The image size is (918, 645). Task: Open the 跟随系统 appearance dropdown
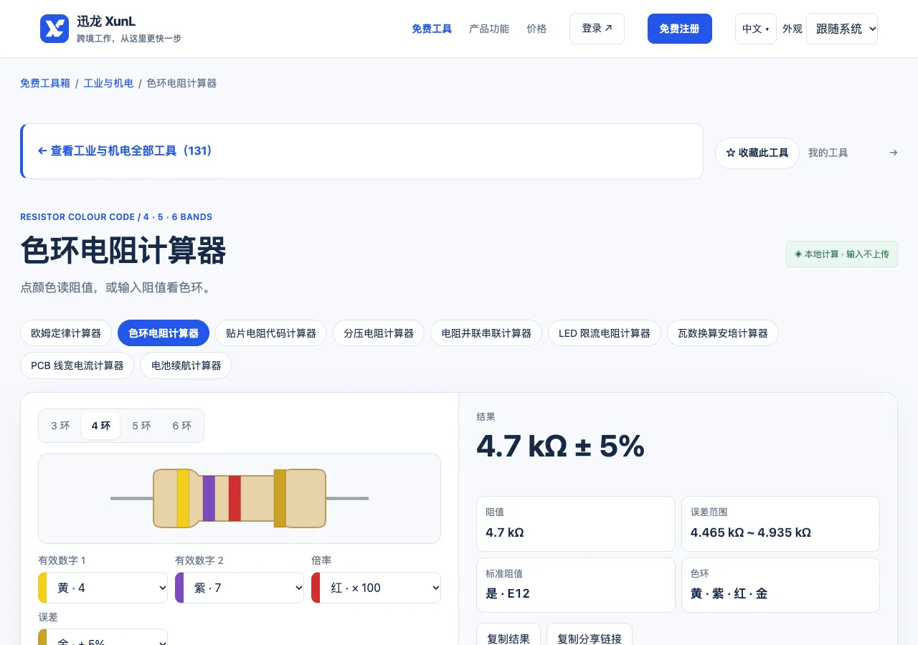coord(842,29)
